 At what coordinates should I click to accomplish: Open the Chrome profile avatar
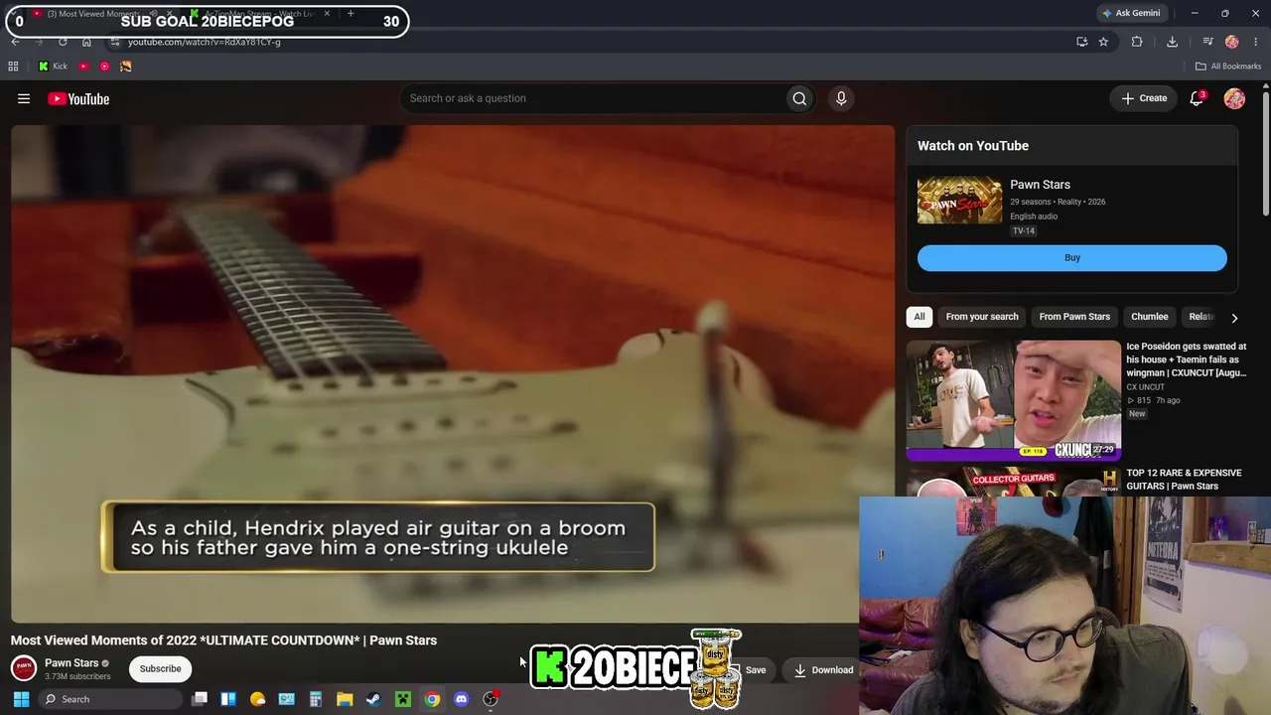pyautogui.click(x=1232, y=42)
